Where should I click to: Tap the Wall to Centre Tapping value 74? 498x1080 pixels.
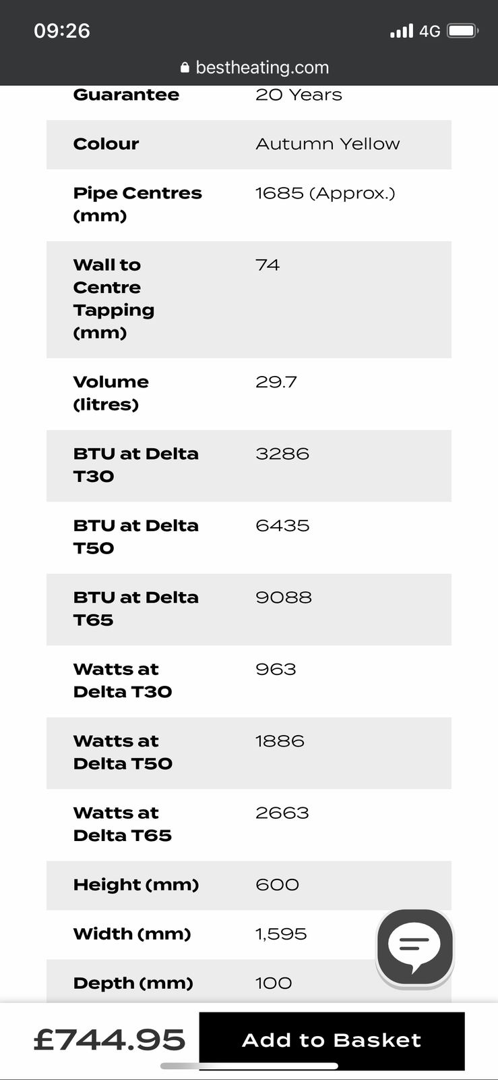coord(268,265)
